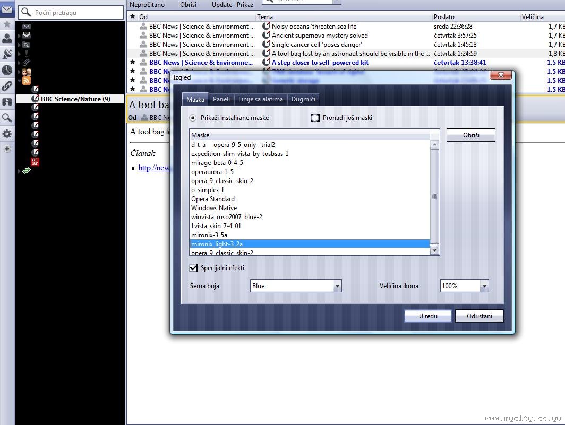This screenshot has height=425, width=565.
Task: Click Prikaz in the mail toolbar
Action: (x=245, y=5)
